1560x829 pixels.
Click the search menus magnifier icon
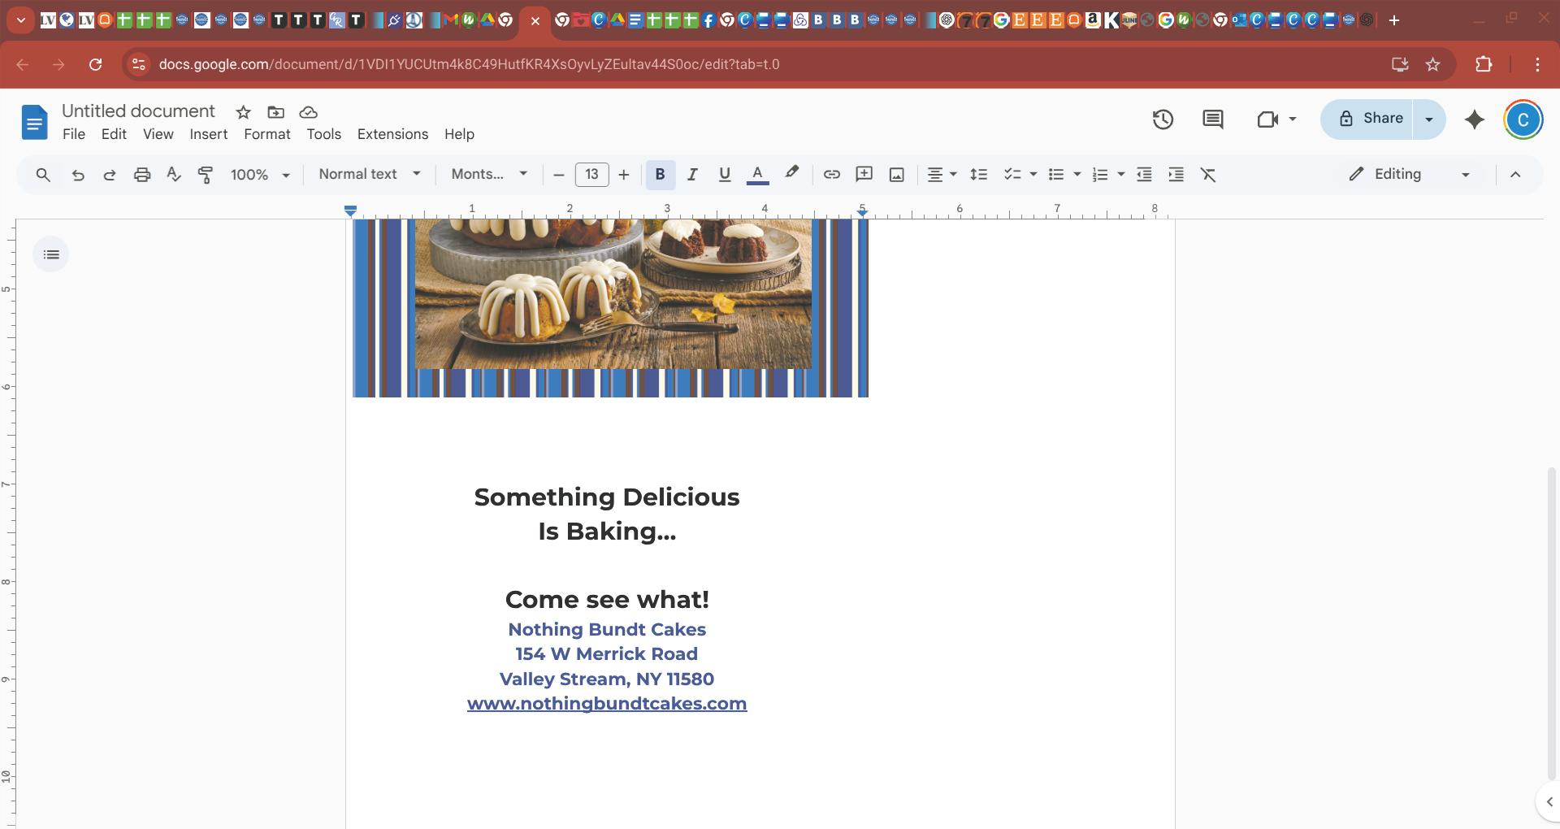[x=43, y=175]
